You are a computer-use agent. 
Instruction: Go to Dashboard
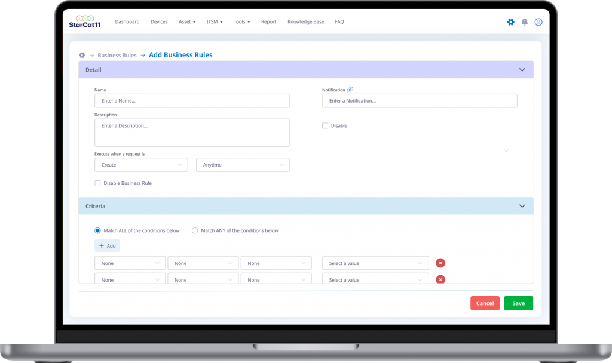coord(127,22)
